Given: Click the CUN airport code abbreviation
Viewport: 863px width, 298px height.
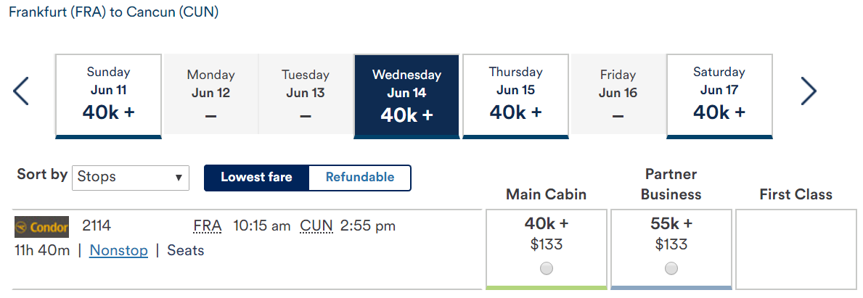Looking at the screenshot, I should coord(316,226).
